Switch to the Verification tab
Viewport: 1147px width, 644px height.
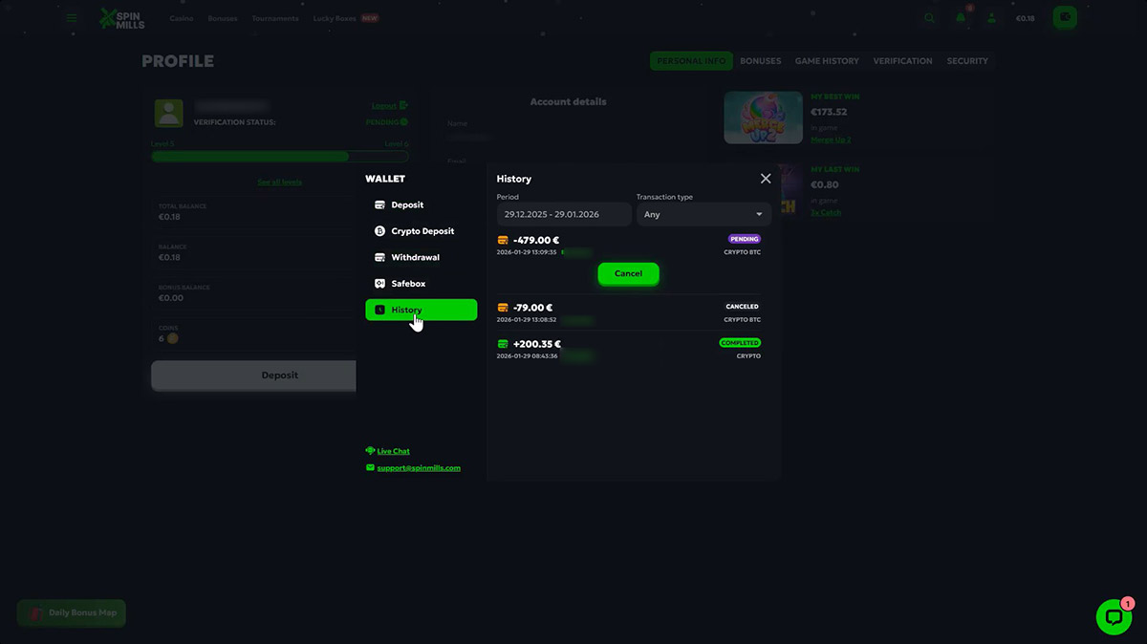[x=902, y=61]
